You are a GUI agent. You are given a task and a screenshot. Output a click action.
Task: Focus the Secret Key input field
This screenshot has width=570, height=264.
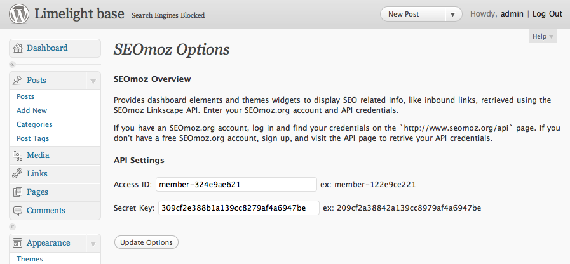239,208
